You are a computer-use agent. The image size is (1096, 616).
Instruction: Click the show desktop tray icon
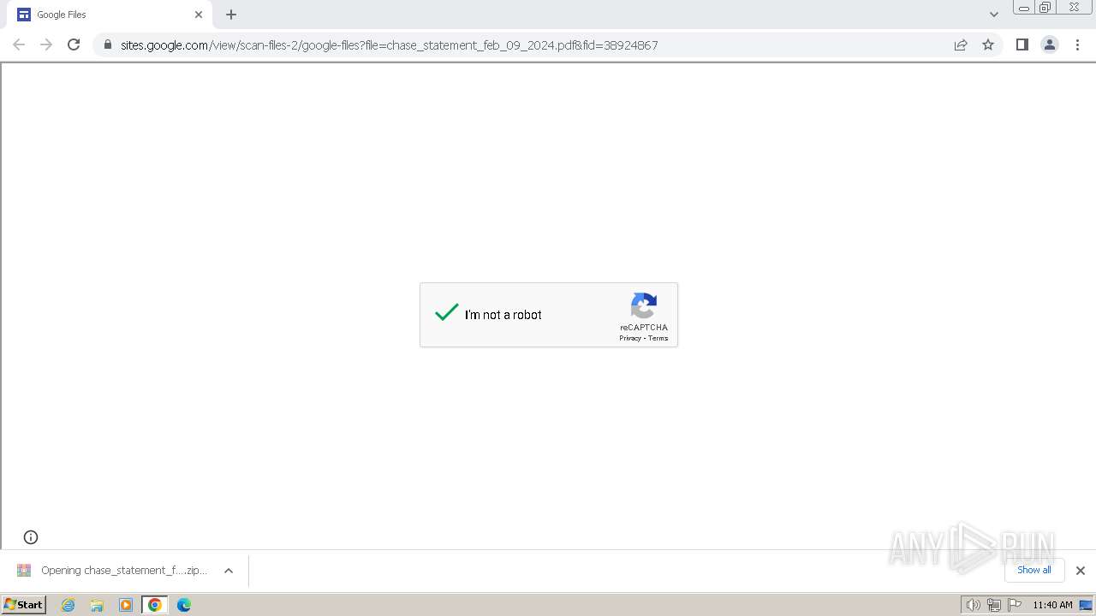(x=1086, y=605)
